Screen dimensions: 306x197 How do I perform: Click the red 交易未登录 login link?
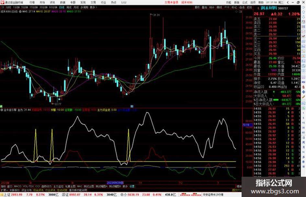coord(171,2)
